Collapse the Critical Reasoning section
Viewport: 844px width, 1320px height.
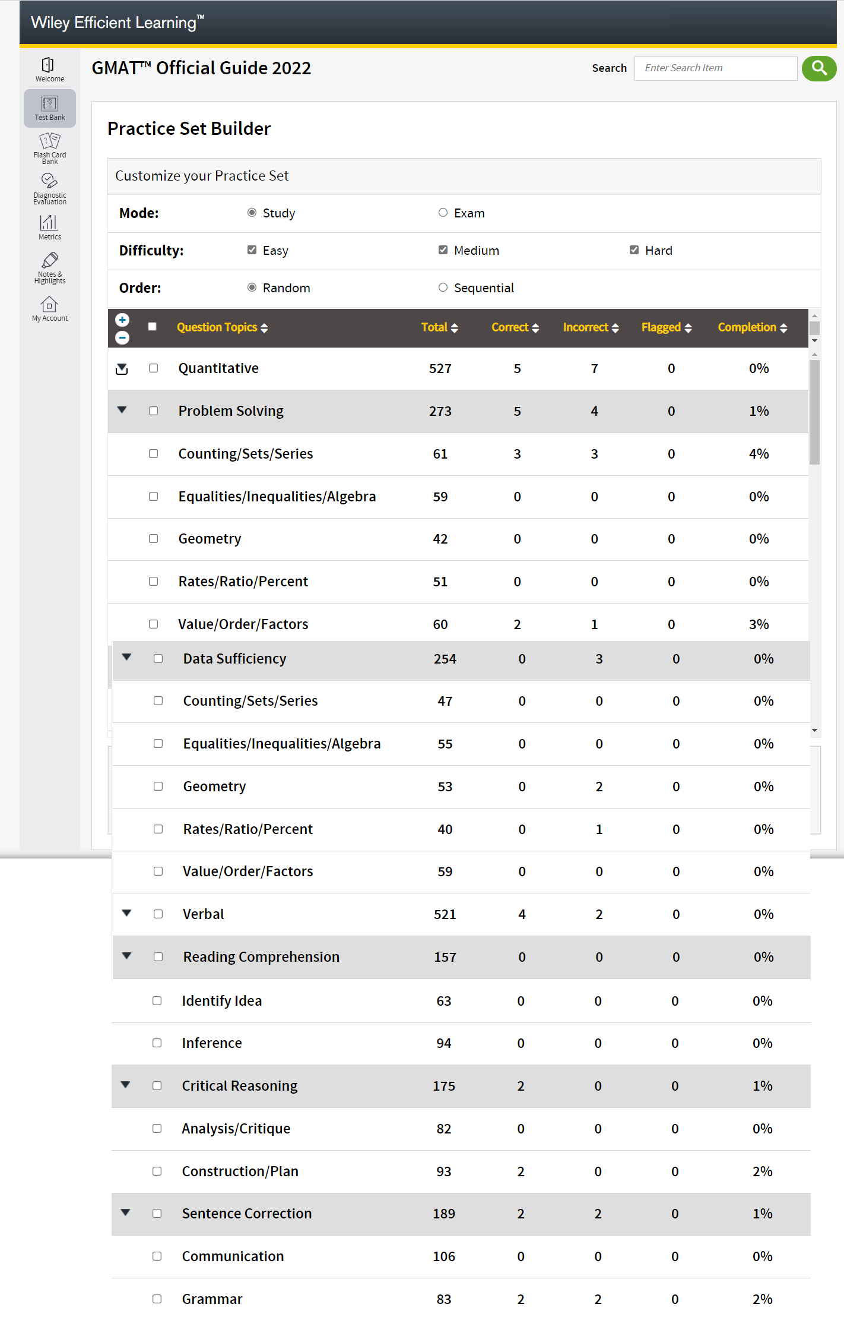point(126,1085)
